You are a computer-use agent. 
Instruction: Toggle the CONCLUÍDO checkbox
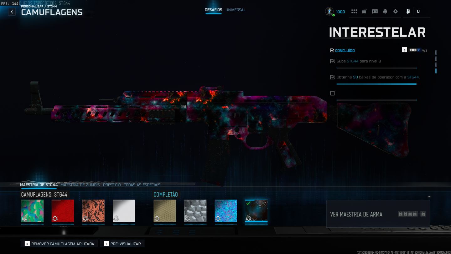tap(332, 50)
